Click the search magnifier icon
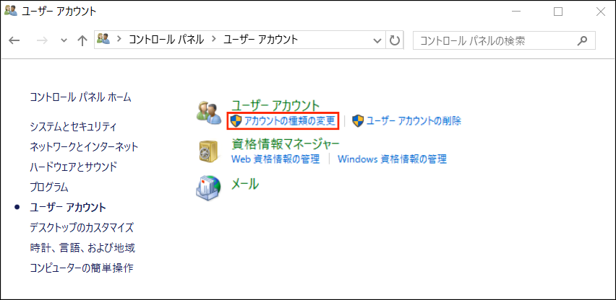 point(583,40)
